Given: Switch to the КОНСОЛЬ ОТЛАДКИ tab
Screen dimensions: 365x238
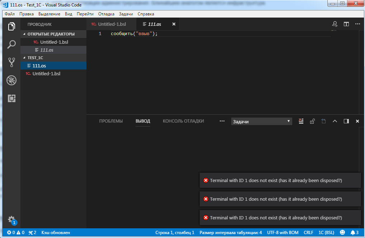Looking at the screenshot, I should point(183,121).
